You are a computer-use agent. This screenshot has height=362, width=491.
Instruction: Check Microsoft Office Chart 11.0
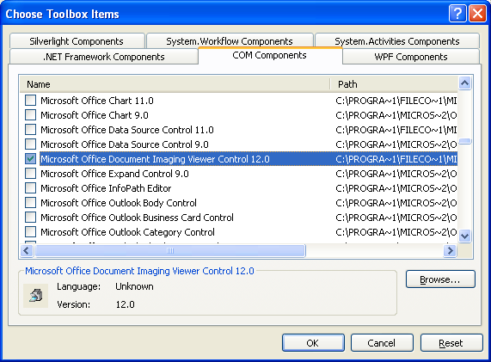(30, 101)
